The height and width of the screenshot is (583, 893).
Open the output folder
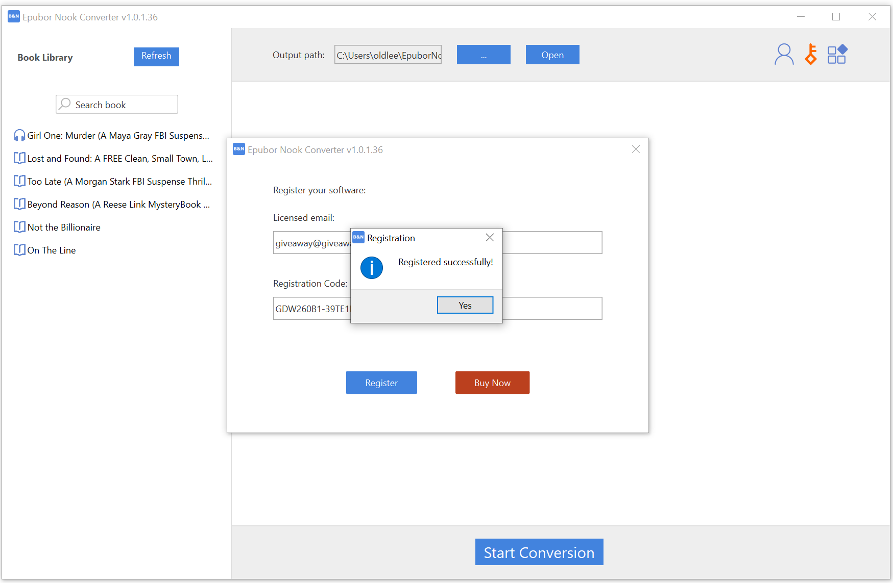(552, 55)
